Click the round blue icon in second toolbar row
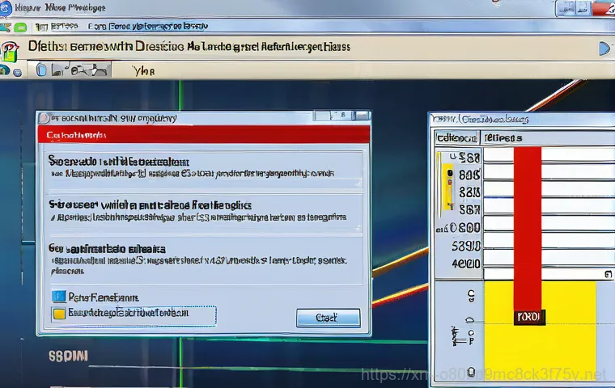615x388 pixels. [17, 70]
